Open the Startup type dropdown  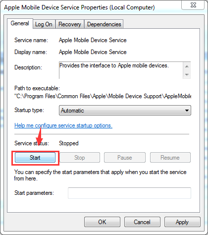[x=125, y=111]
